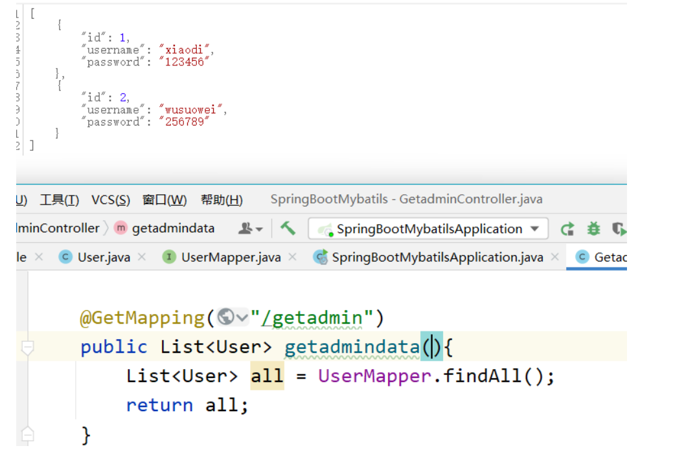Click the highlighted 'all' variable in code
The width and height of the screenshot is (695, 459).
click(267, 376)
